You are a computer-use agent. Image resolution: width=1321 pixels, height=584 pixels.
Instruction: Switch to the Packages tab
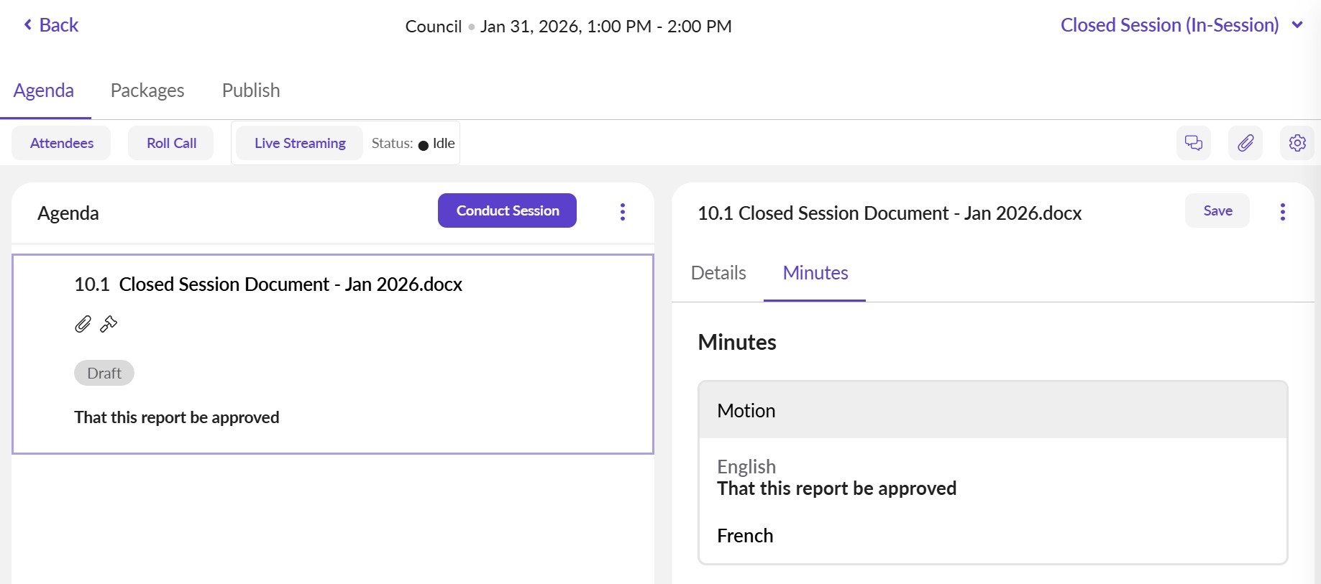point(147,91)
